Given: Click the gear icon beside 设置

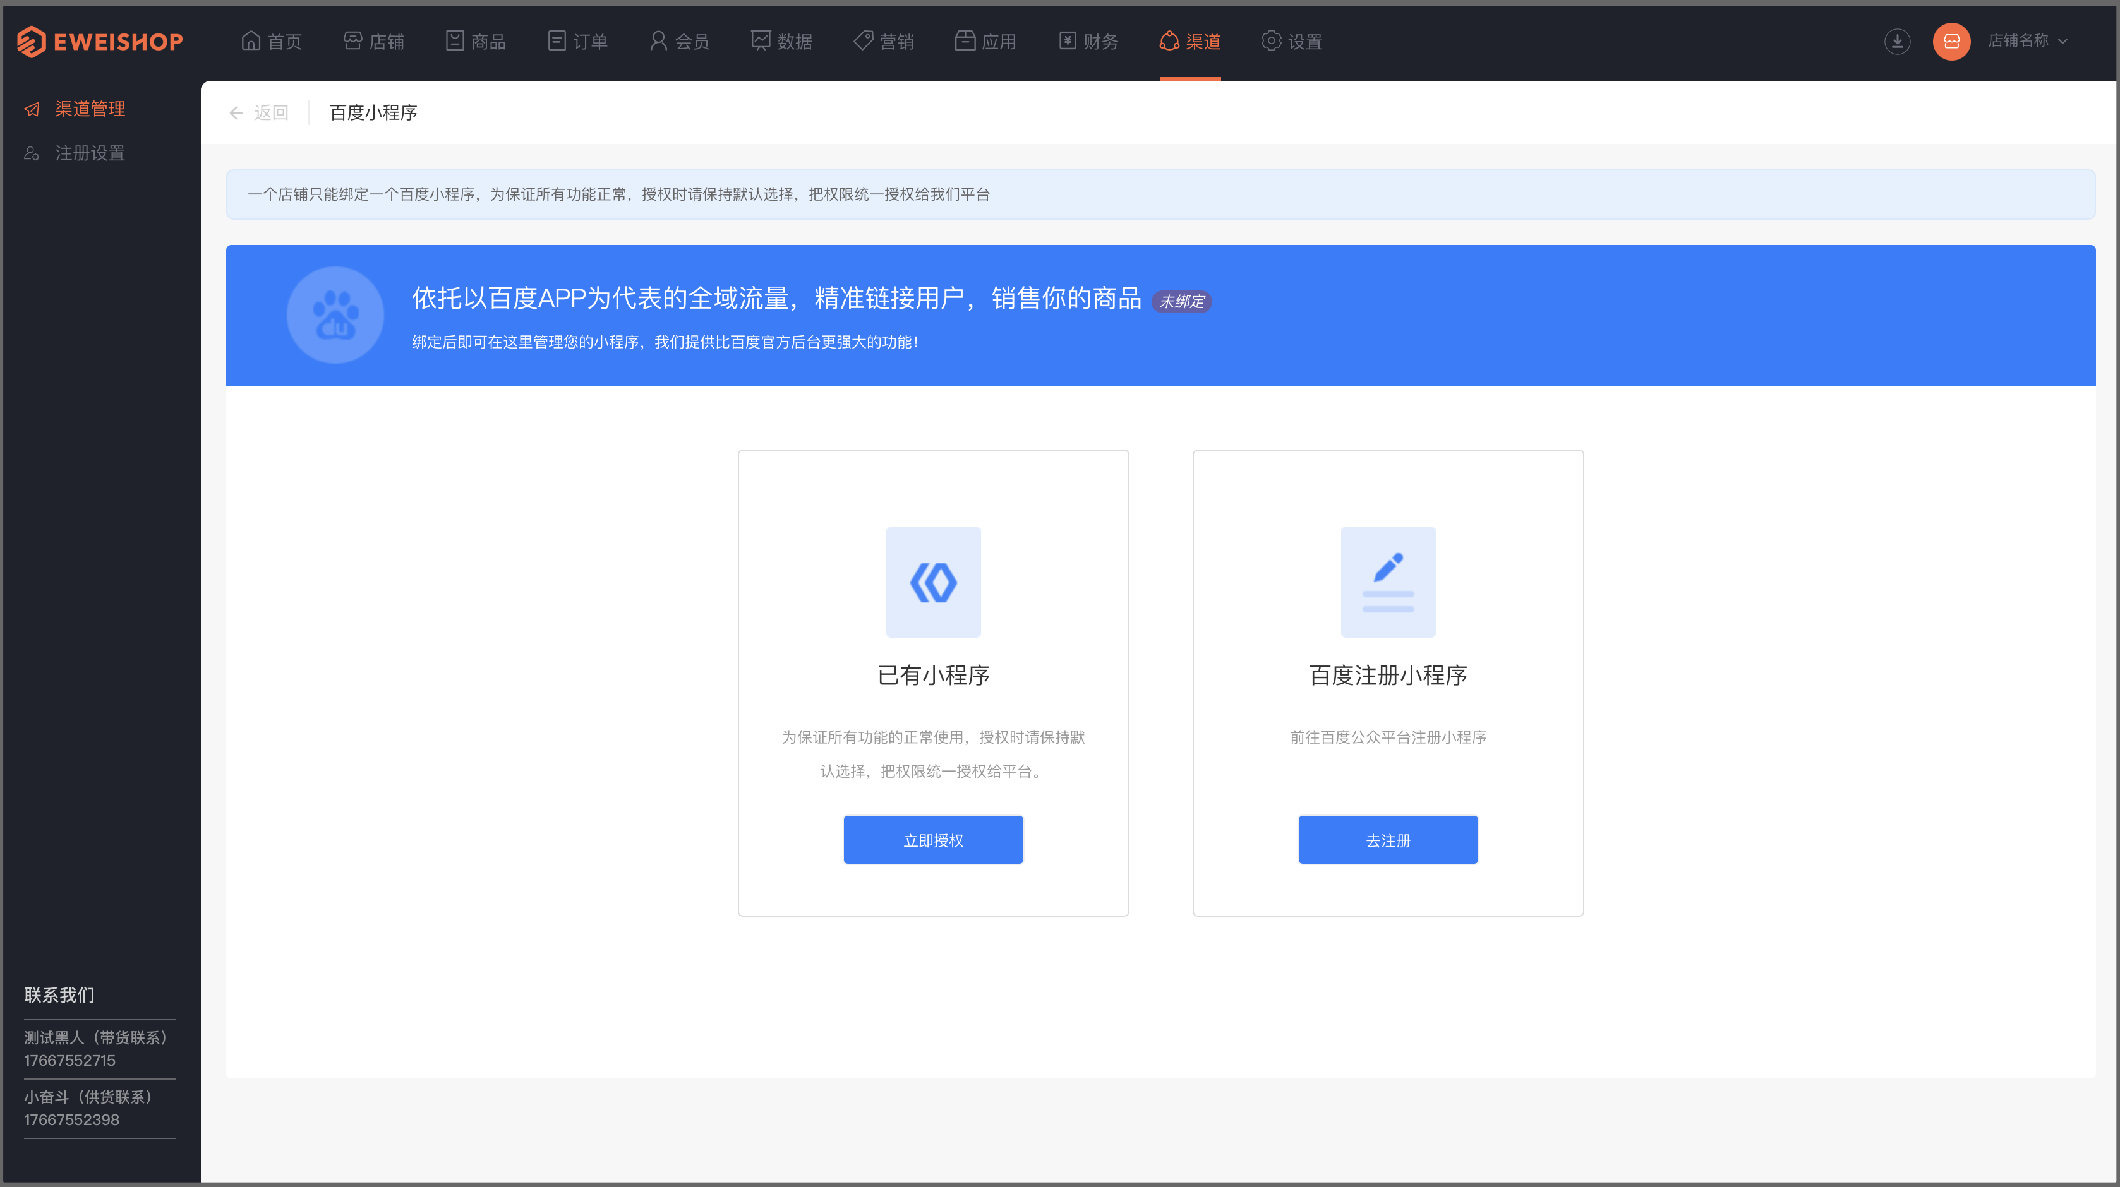Looking at the screenshot, I should click(1272, 40).
